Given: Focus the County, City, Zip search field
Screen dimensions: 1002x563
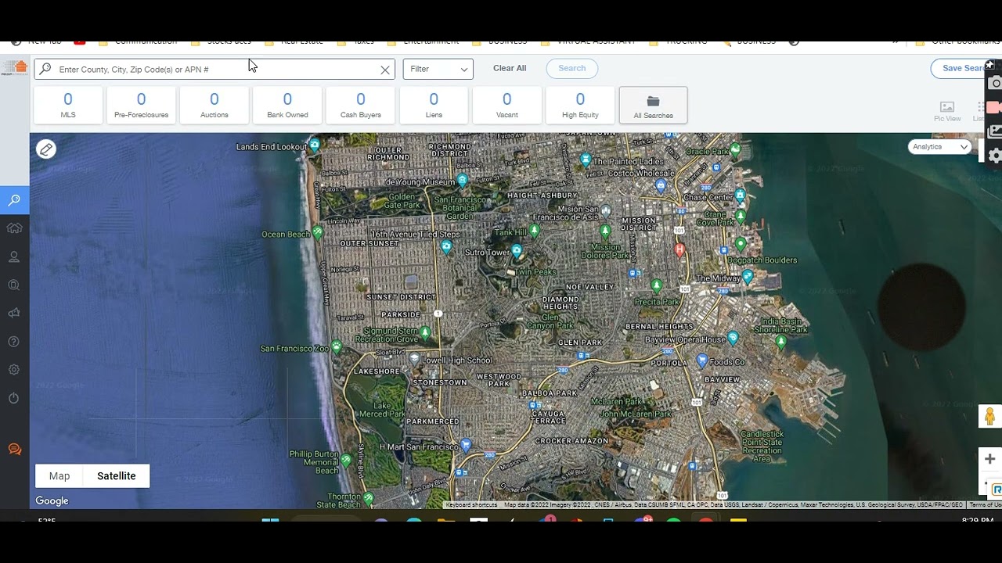Looking at the screenshot, I should pyautogui.click(x=214, y=70).
